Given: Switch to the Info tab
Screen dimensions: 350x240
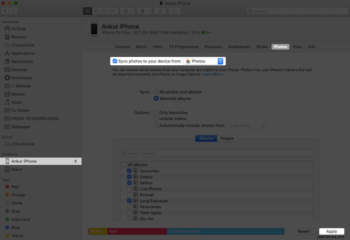Looking at the screenshot, I should [311, 47].
